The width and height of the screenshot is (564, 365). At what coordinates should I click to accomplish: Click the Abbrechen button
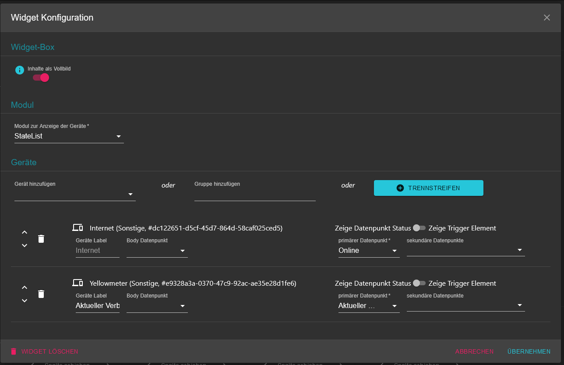click(x=474, y=351)
